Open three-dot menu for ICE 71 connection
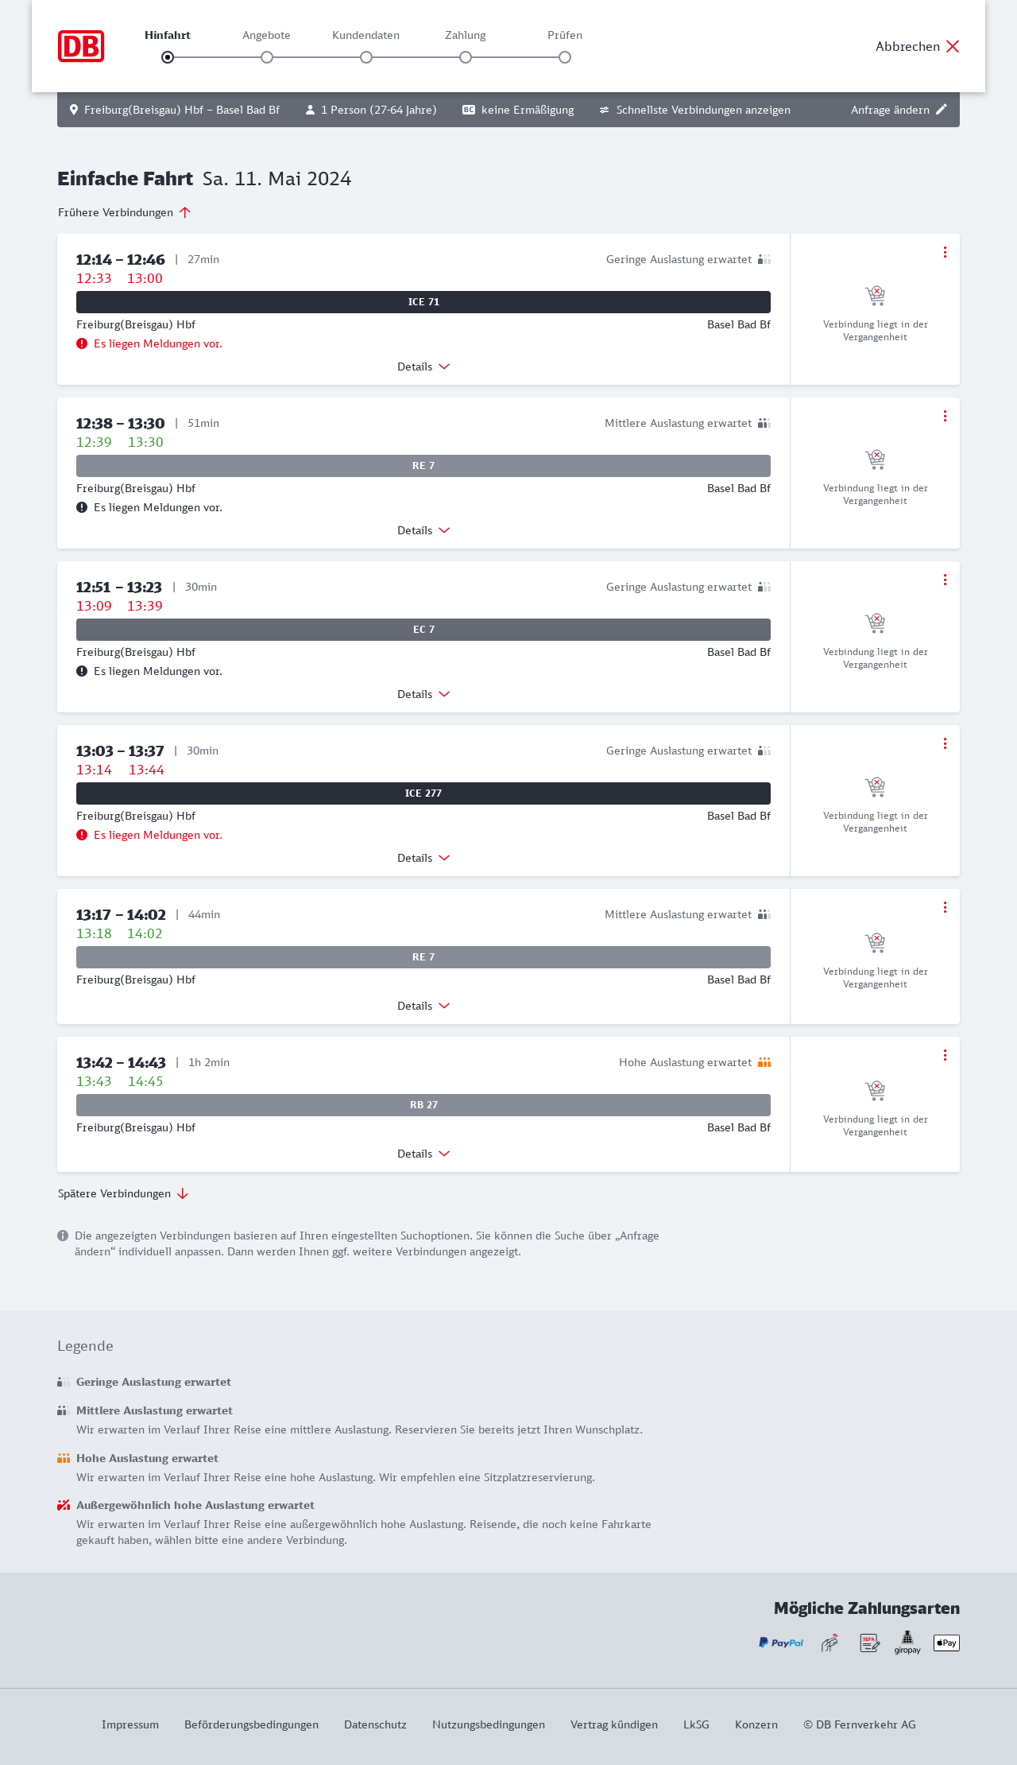 (x=945, y=252)
